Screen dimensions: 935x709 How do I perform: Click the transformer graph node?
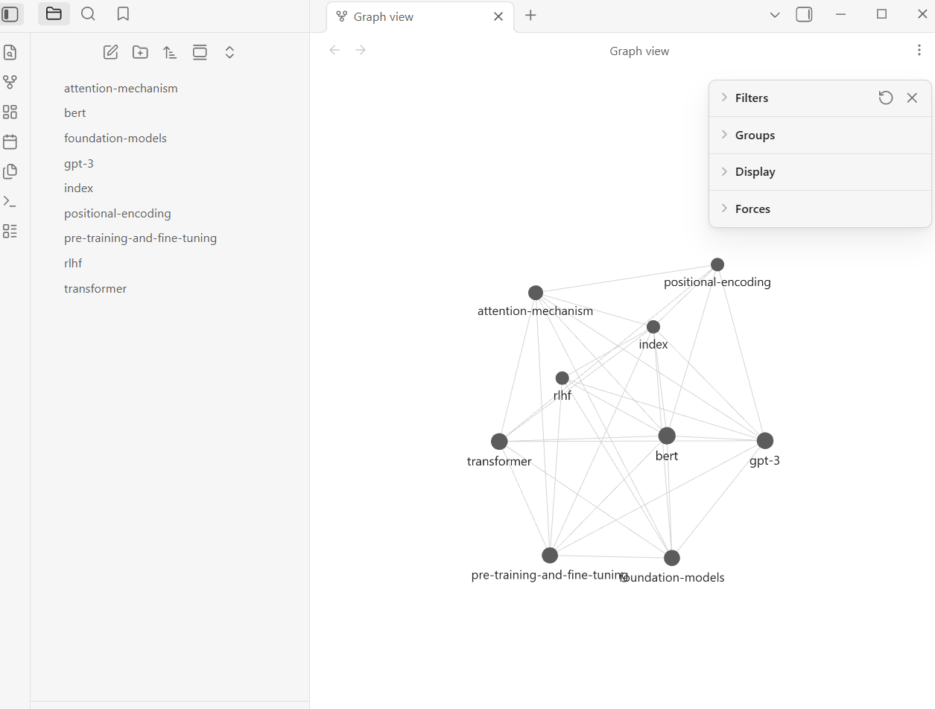(499, 442)
